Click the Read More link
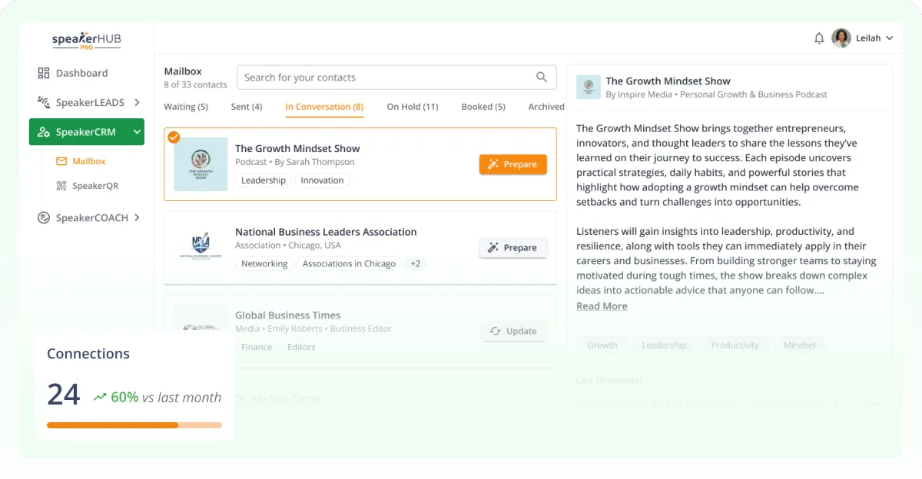Screen dimensions: 922x479 pyautogui.click(x=602, y=306)
